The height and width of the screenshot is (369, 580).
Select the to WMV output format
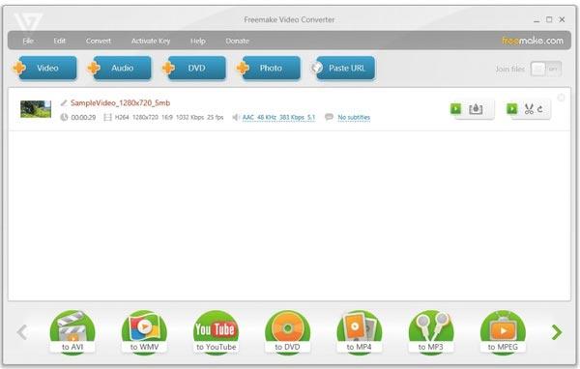click(144, 332)
